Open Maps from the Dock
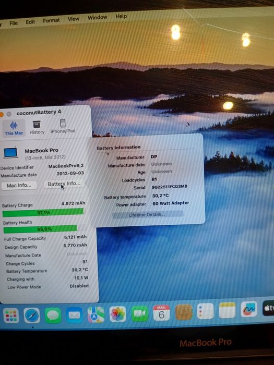The width and height of the screenshot is (274, 365). pyautogui.click(x=96, y=315)
